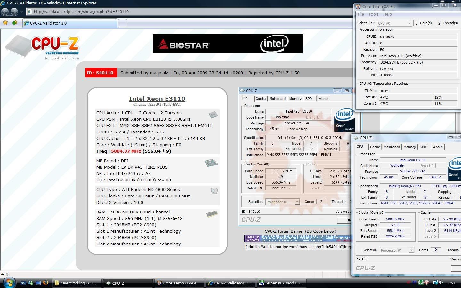Select Cache tab in webpage CPU-Z image
The width and height of the screenshot is (461, 288).
coord(261,99)
